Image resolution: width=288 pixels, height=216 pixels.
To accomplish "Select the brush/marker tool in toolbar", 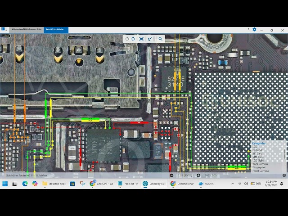I will 149,39.
